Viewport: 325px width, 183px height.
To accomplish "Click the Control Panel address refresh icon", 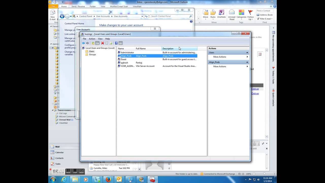I will pos(146,16).
